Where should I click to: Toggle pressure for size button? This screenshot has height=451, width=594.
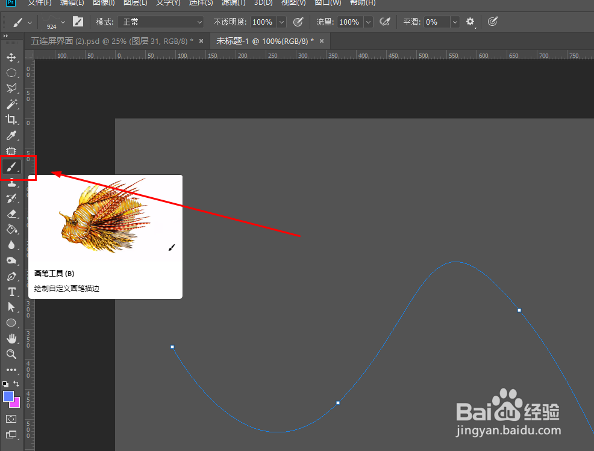pos(492,22)
